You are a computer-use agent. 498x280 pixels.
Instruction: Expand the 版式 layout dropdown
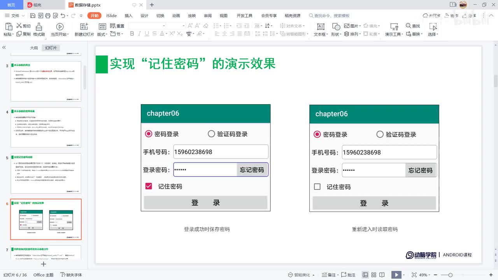click(103, 34)
